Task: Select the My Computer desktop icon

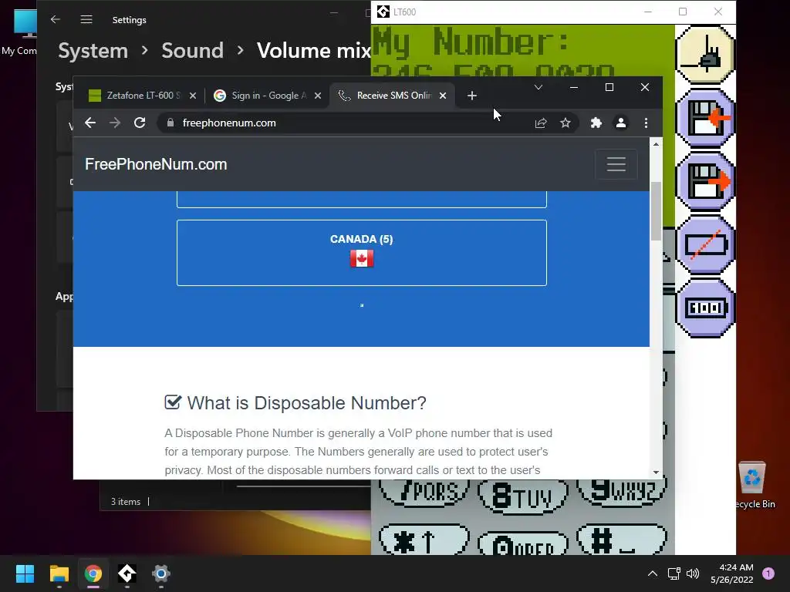Action: tap(19, 32)
